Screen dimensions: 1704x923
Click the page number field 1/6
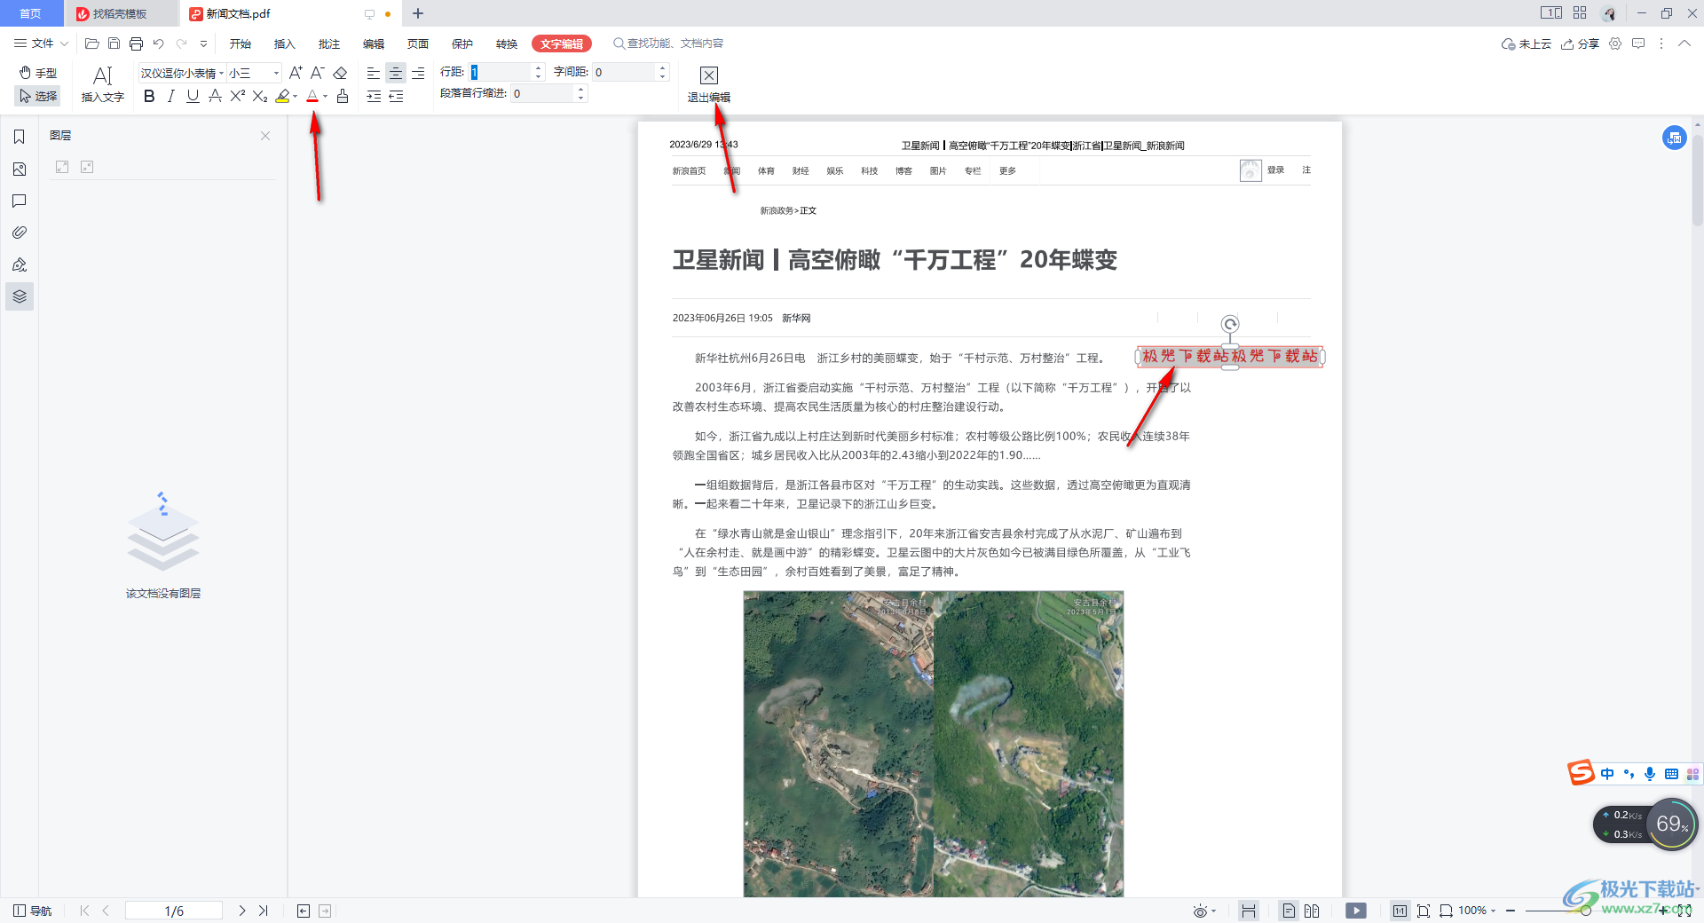(174, 911)
